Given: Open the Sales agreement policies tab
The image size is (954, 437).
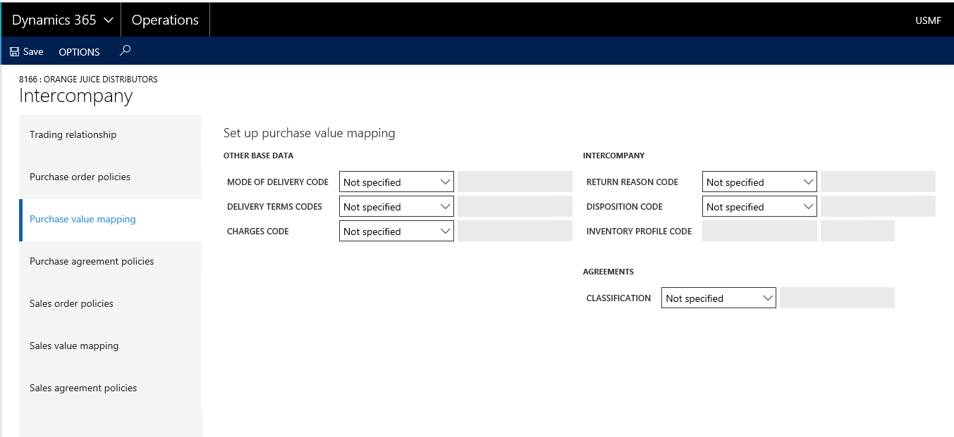Looking at the screenshot, I should (83, 388).
